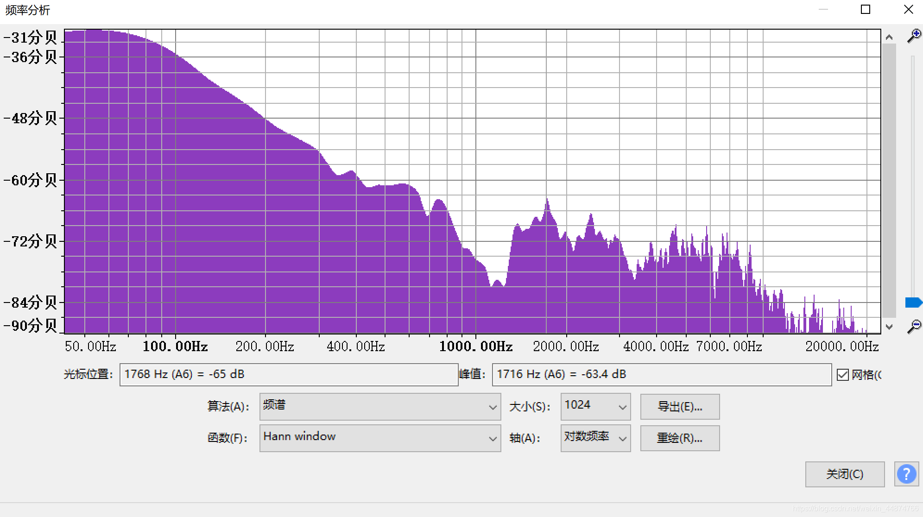Minimize the 频率分析 window
923x517 pixels.
pyautogui.click(x=823, y=9)
